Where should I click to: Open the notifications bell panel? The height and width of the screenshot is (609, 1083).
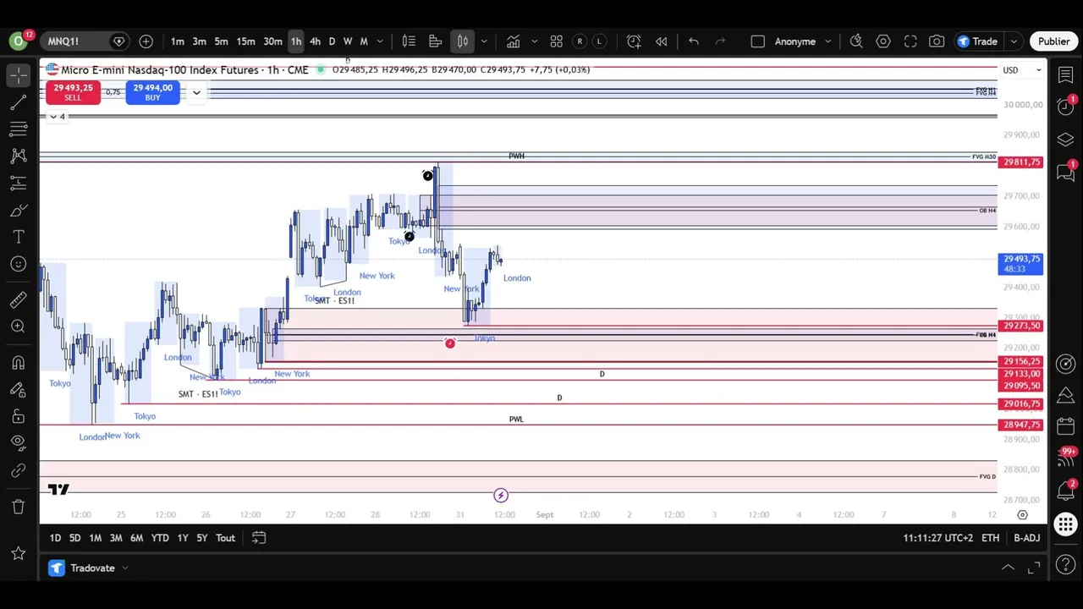(x=1066, y=491)
